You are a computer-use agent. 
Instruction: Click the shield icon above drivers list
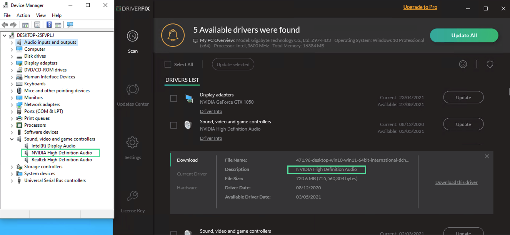[490, 65]
